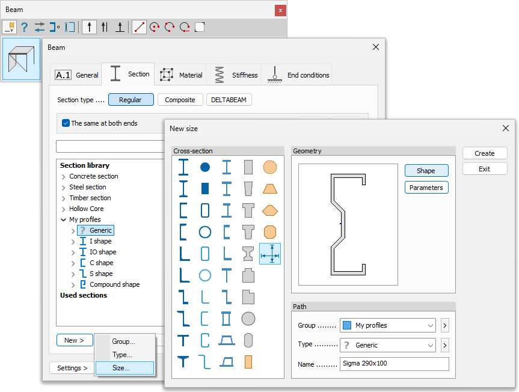Screen dimensions: 519x392
Task: Select the I-shape cross-section icon
Action: click(183, 167)
